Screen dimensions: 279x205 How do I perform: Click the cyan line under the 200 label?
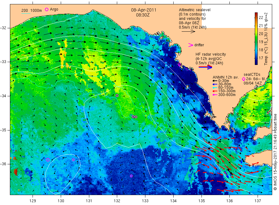[26, 13]
